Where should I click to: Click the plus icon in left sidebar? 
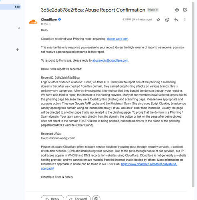[17, 50]
